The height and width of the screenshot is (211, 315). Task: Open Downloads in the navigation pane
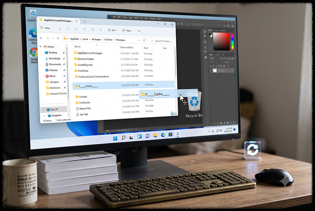[x=53, y=58]
